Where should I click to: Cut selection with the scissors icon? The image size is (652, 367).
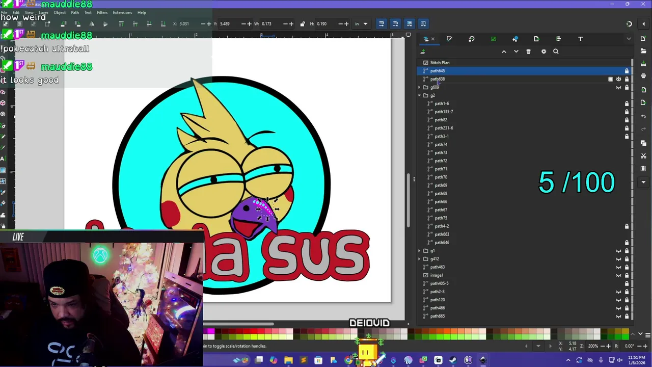(643, 155)
